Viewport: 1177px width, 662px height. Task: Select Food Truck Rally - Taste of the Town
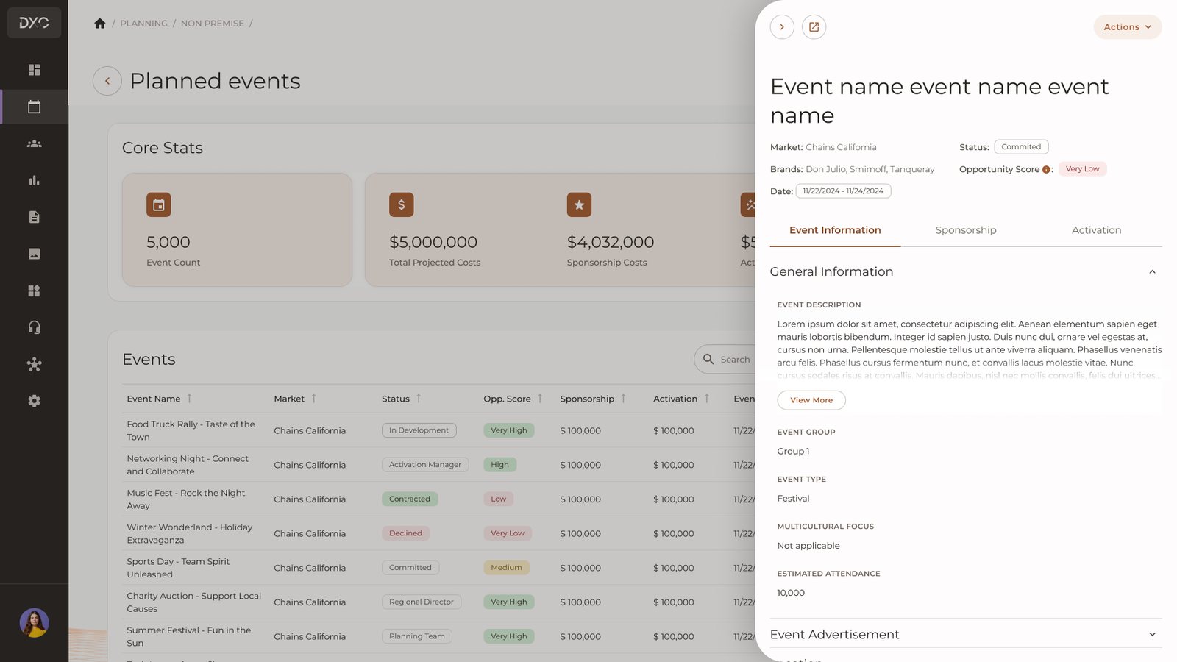[191, 430]
